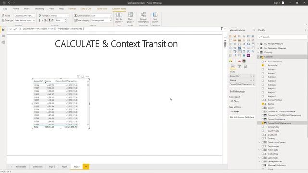Uncheck the Balance field
Viewport: 308px width, 173px height.
(x=263, y=104)
